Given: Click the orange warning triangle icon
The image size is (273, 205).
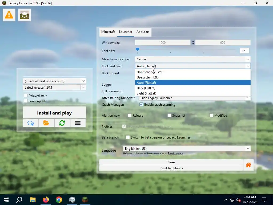Looking at the screenshot, I should pos(9,15).
